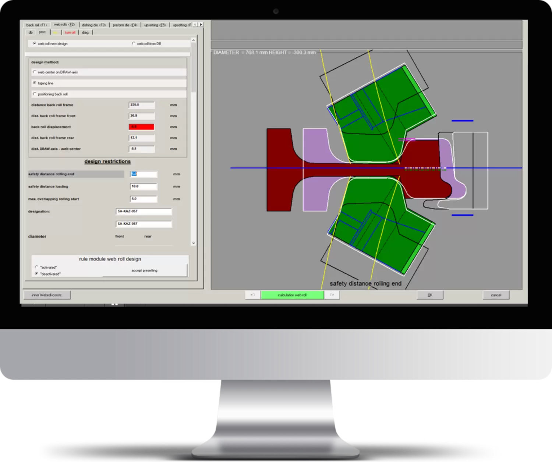
Task: Click the 'accept presetting' button
Action: click(144, 271)
